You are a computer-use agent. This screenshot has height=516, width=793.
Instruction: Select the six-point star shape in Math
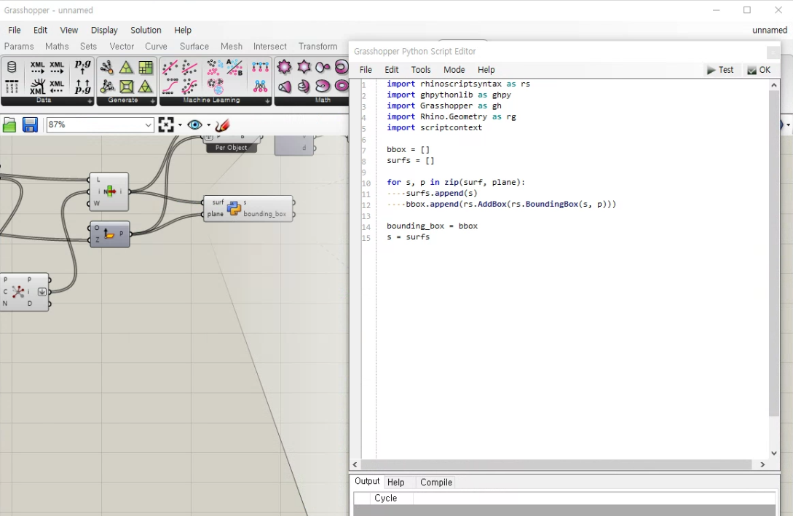point(304,67)
